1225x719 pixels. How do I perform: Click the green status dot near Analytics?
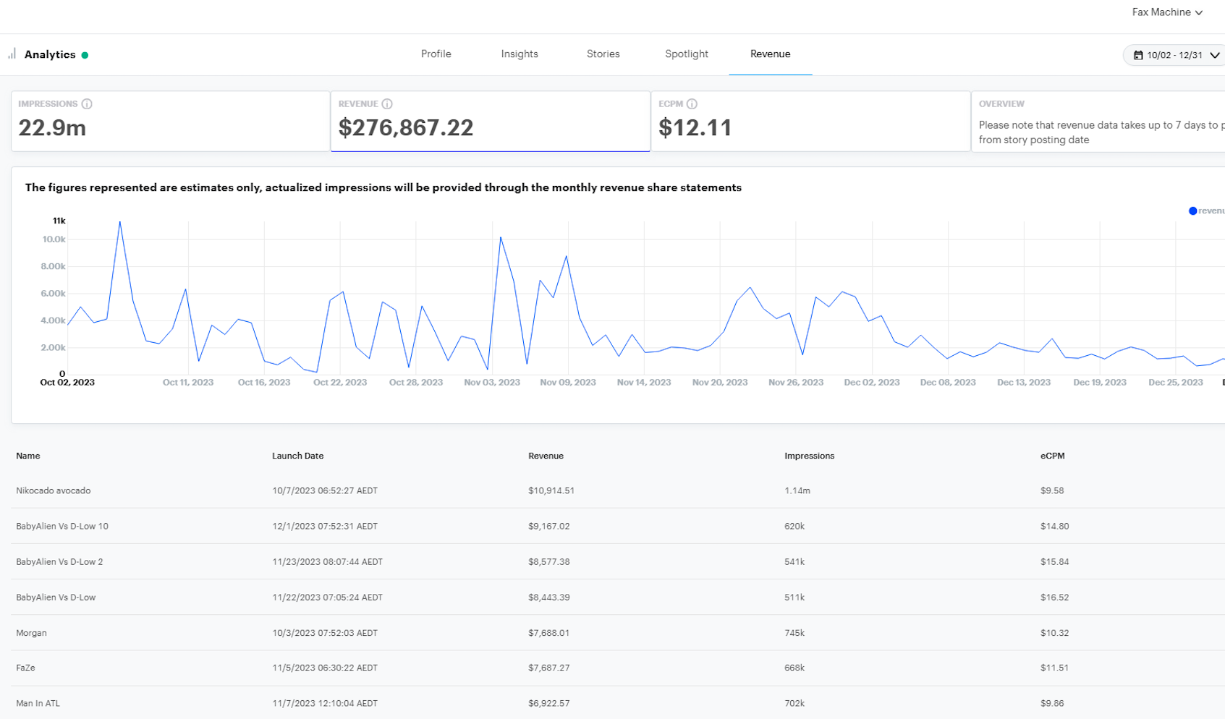[x=85, y=55]
